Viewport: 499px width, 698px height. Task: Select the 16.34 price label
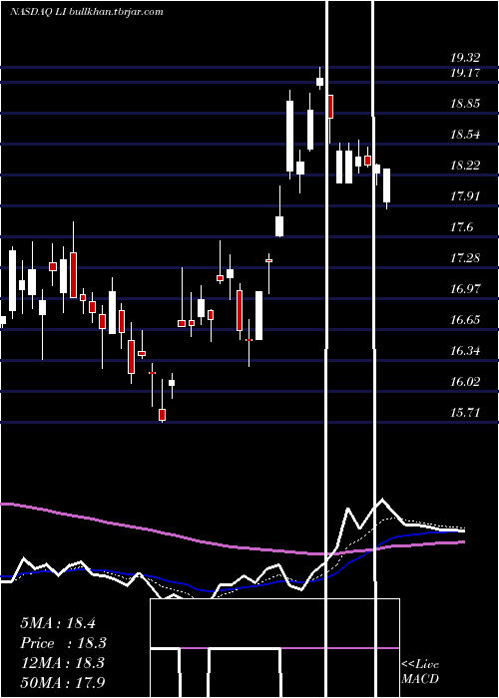point(465,350)
